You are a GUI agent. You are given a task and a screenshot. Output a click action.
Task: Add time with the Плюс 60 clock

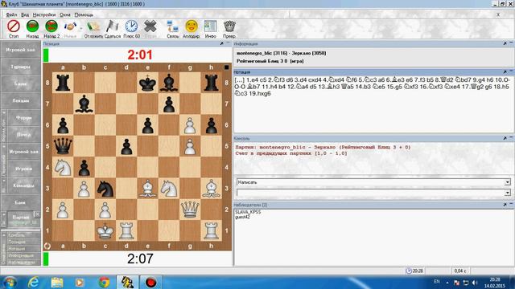pyautogui.click(x=131, y=26)
